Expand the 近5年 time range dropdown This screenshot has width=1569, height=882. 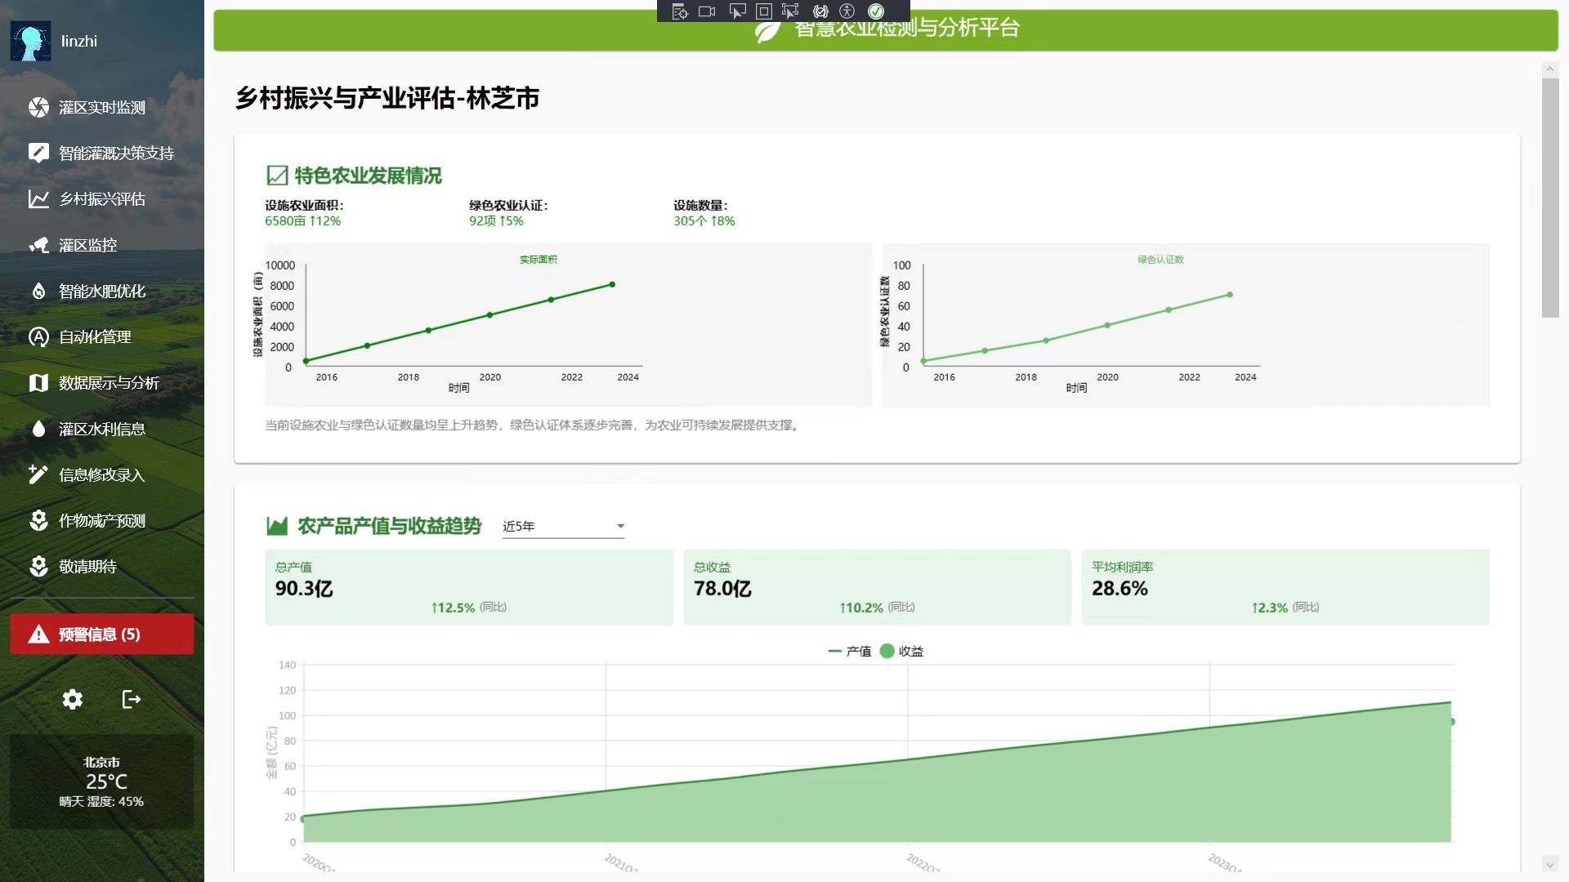(563, 526)
